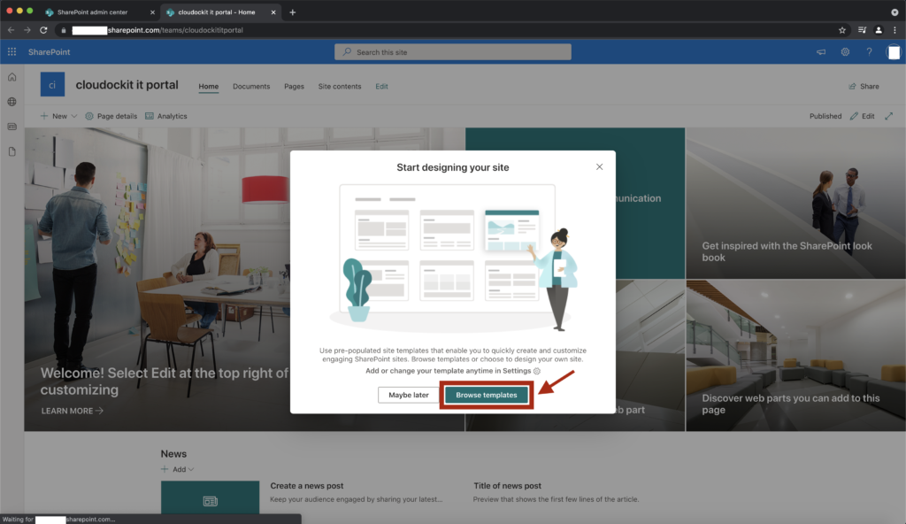Click the Maybe later button
906x524 pixels.
[409, 395]
